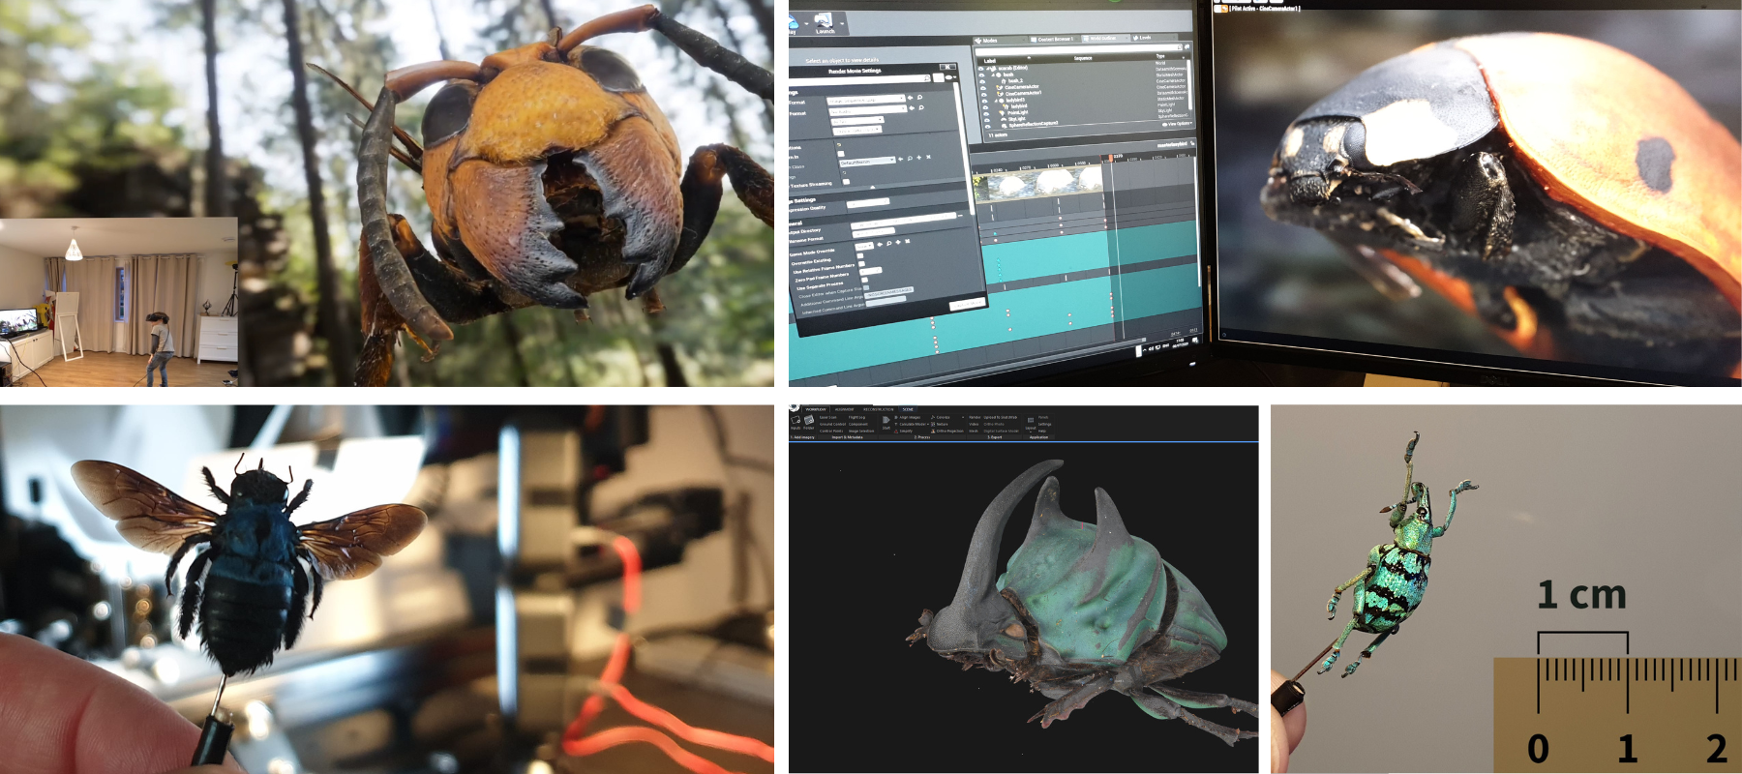Image resolution: width=1742 pixels, height=774 pixels.
Task: Toggle visibility eye for bush_2 actor
Action: 982,81
